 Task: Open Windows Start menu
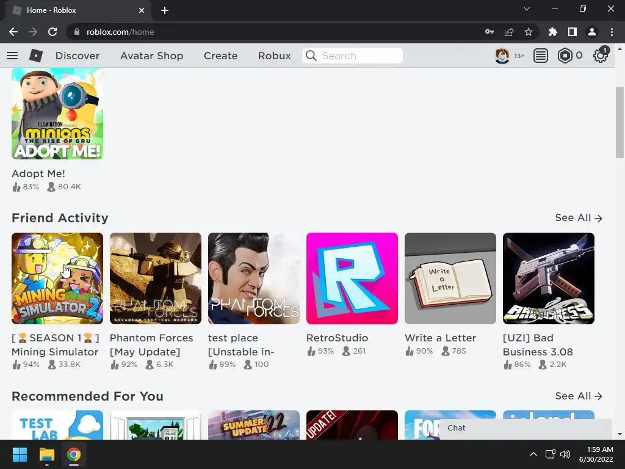[x=20, y=454]
